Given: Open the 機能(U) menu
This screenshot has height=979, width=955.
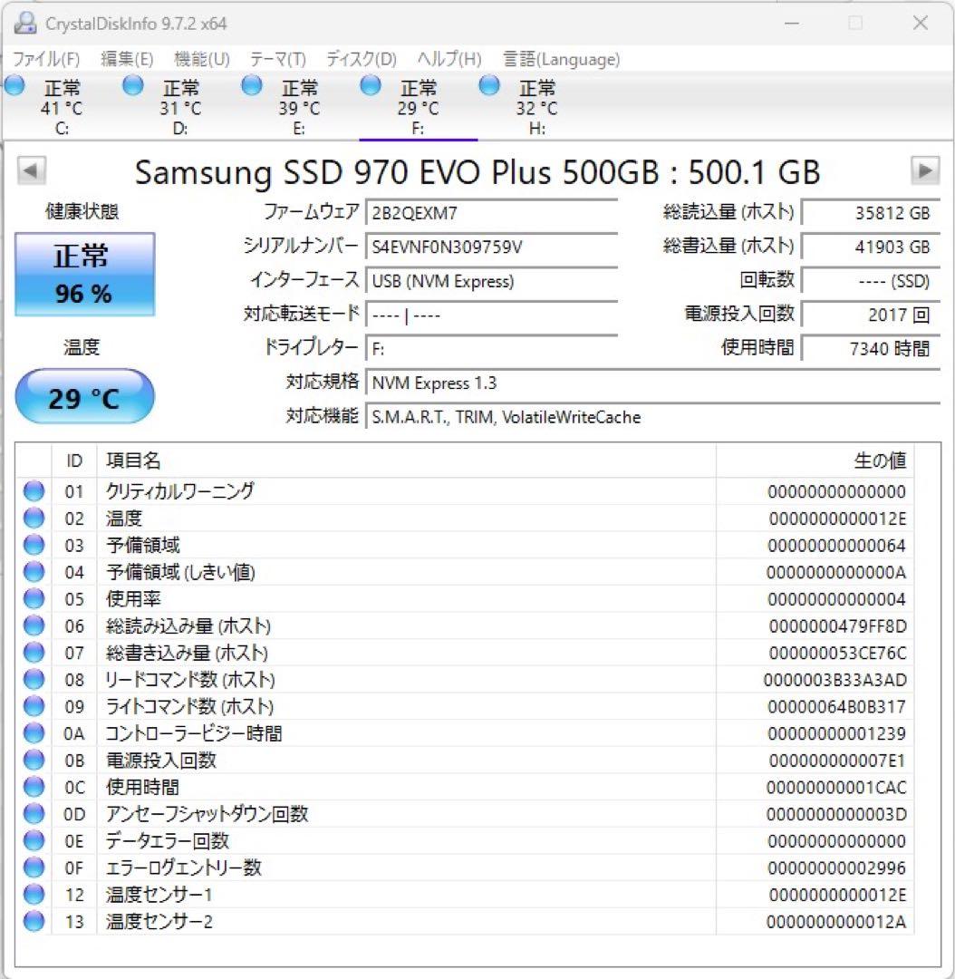Looking at the screenshot, I should (202, 59).
